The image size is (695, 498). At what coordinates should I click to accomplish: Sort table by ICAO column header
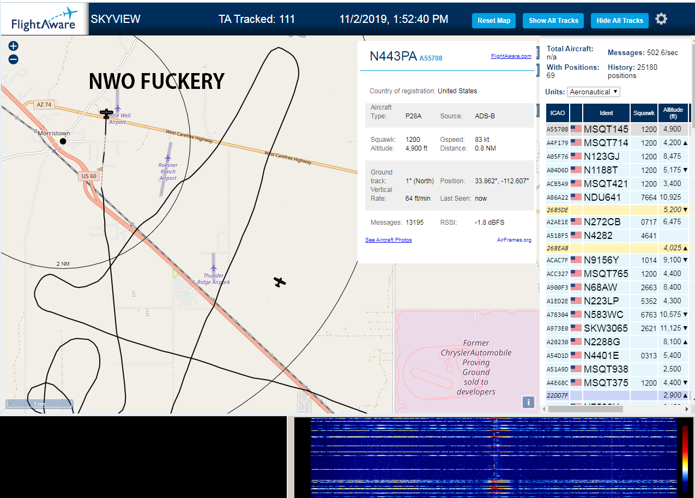558,113
